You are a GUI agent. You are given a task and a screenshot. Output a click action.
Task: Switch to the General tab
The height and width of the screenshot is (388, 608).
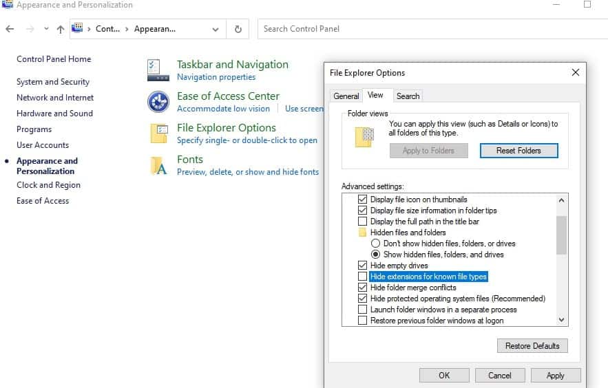pyautogui.click(x=346, y=96)
